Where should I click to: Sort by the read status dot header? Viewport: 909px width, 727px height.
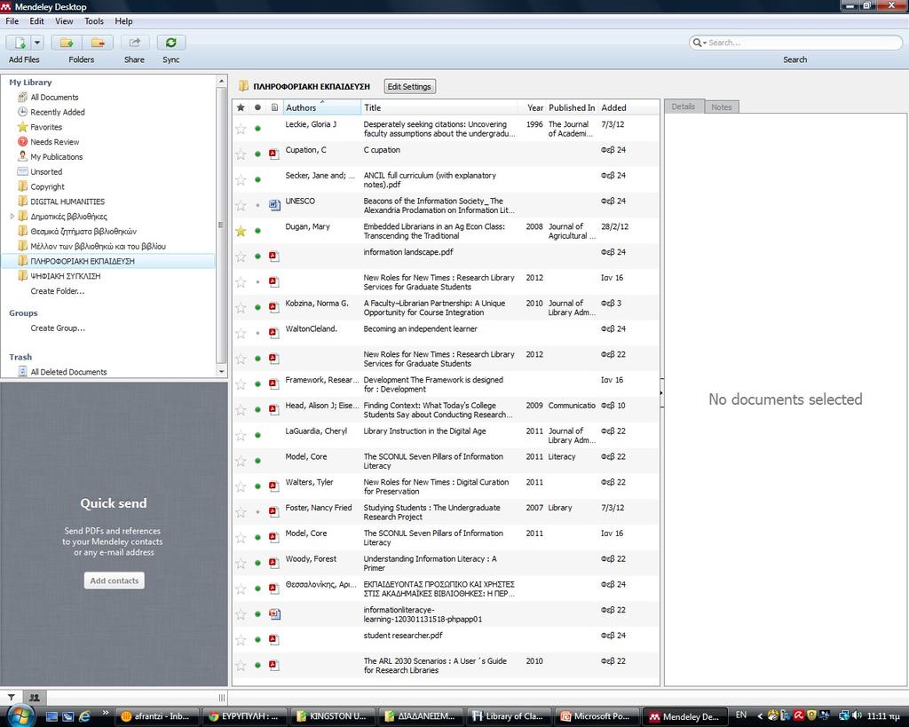[x=257, y=107]
